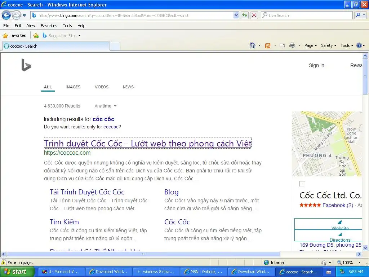Image resolution: width=369 pixels, height=277 pixels.
Task: Open a new blank tab button
Action: click(115, 47)
